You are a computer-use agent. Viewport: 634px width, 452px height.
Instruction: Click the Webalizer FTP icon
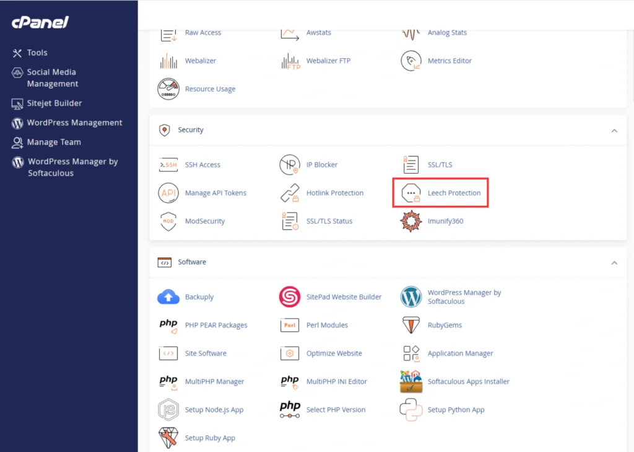[290, 61]
